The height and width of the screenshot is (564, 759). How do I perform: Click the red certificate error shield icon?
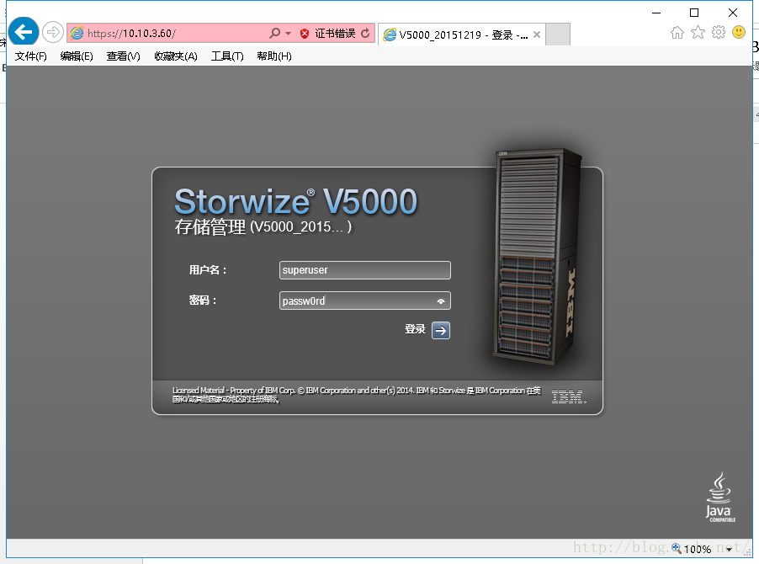pos(305,34)
